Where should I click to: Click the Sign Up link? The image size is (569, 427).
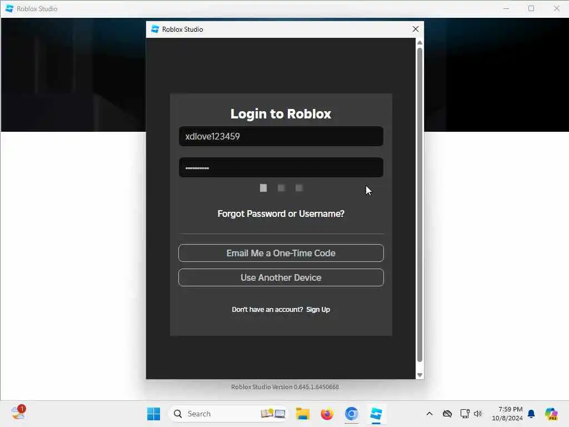pyautogui.click(x=318, y=309)
